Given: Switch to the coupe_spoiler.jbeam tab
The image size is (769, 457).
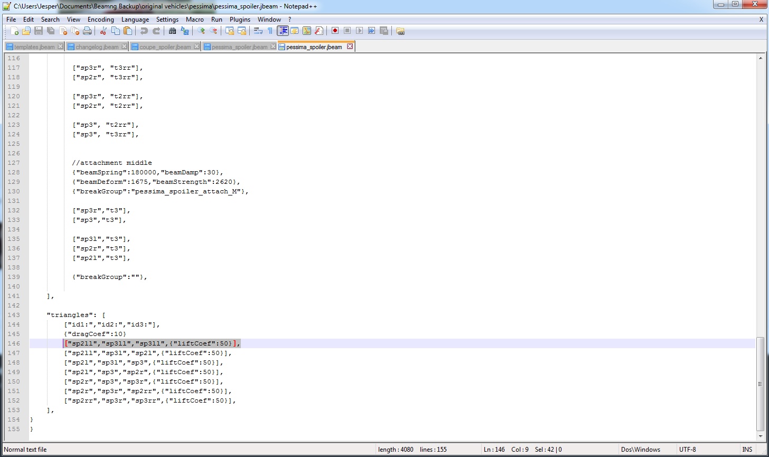Looking at the screenshot, I should [165, 47].
